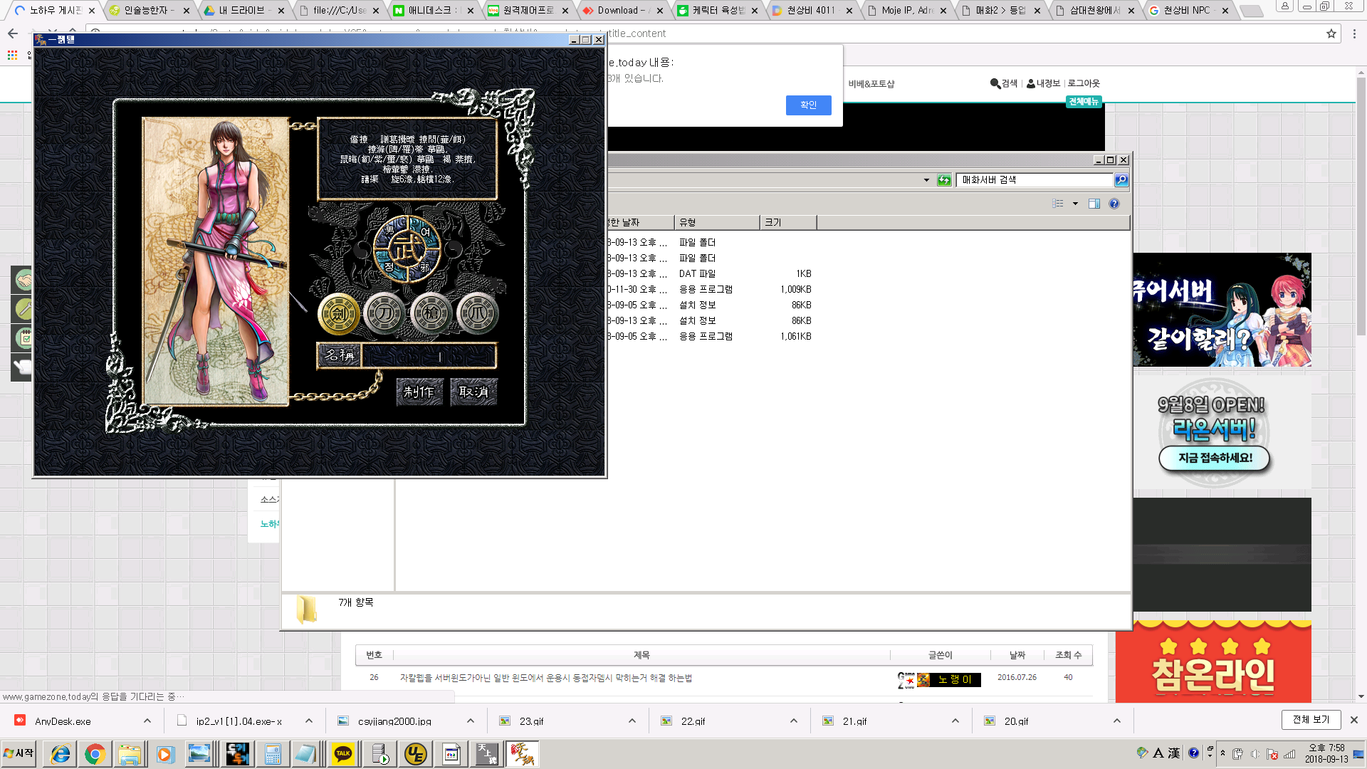The image size is (1367, 769).
Task: Open KakaoTalk from the taskbar
Action: coord(343,753)
